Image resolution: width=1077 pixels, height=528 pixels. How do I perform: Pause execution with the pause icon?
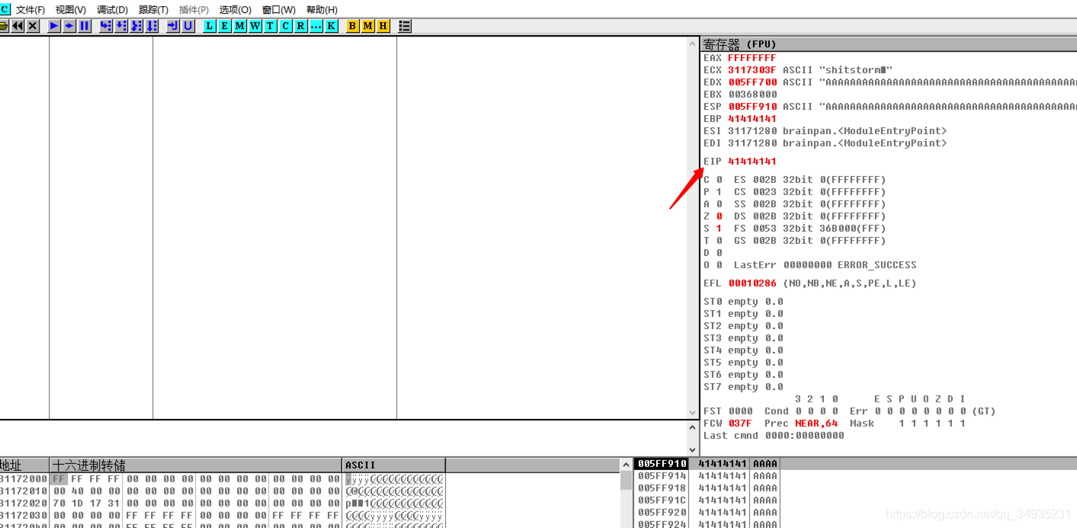coord(85,26)
